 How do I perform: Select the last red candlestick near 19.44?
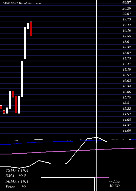click(31, 29)
